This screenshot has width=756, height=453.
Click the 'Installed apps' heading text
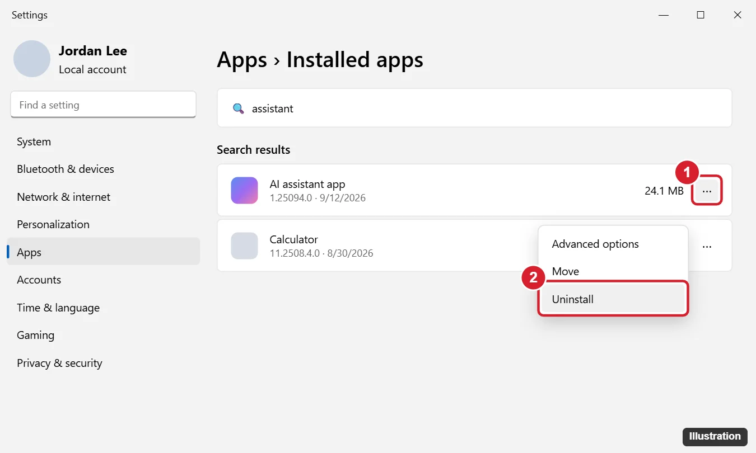[355, 60]
